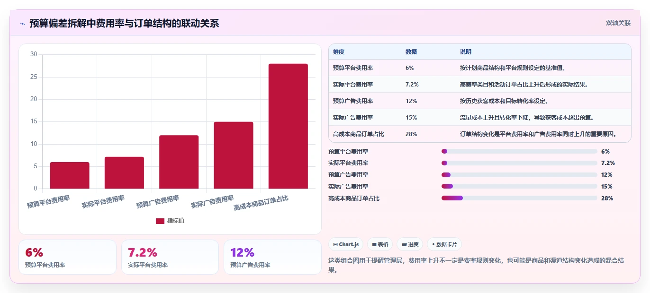Select the 进度 tag chip
Image resolution: width=650 pixels, height=293 pixels.
[x=410, y=244]
